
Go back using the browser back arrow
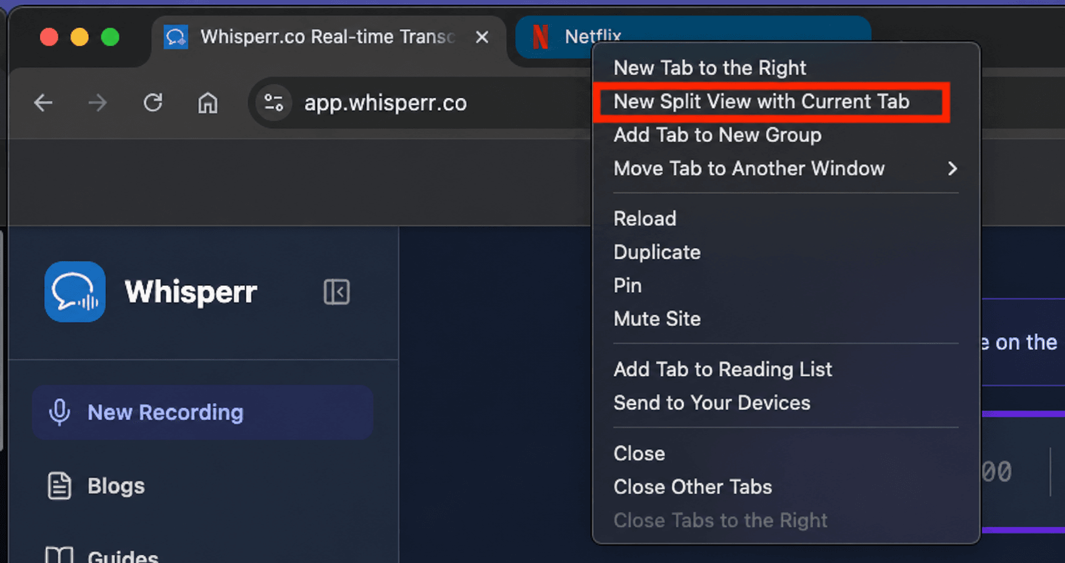[x=43, y=102]
